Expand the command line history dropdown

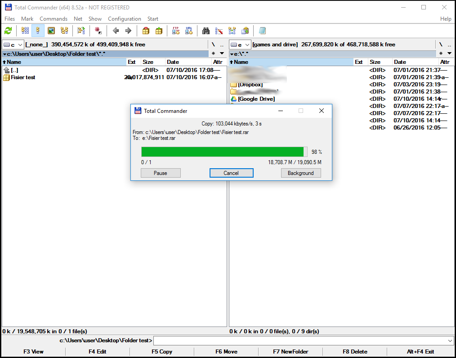450,340
